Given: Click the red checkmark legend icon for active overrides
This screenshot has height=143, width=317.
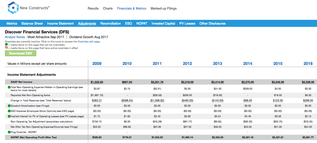Looking at the screenshot, I should (x=6, y=48).
